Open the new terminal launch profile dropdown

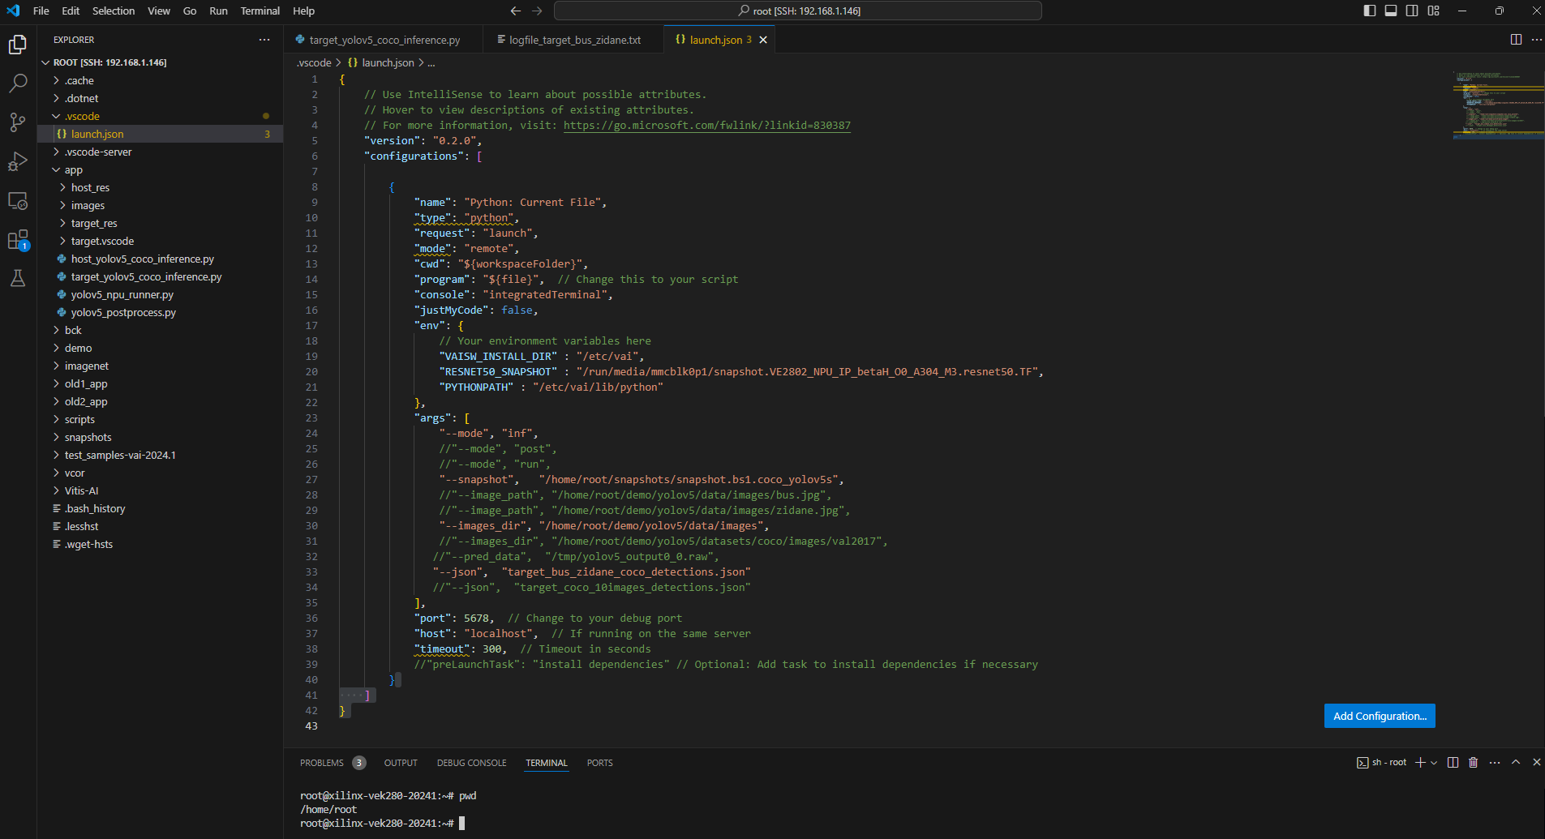[x=1434, y=763]
